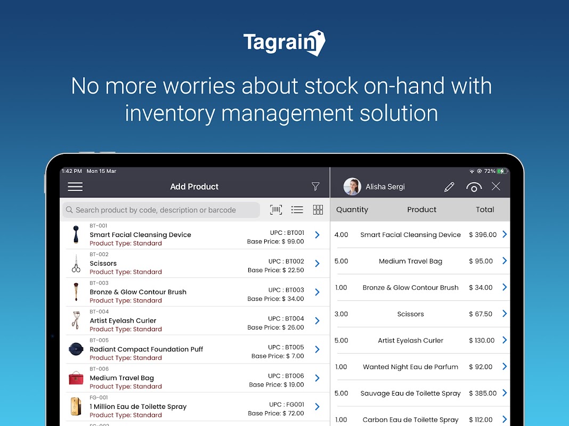Tap the barcode scanner icon
Viewport: 569px width, 426px height.
click(276, 210)
